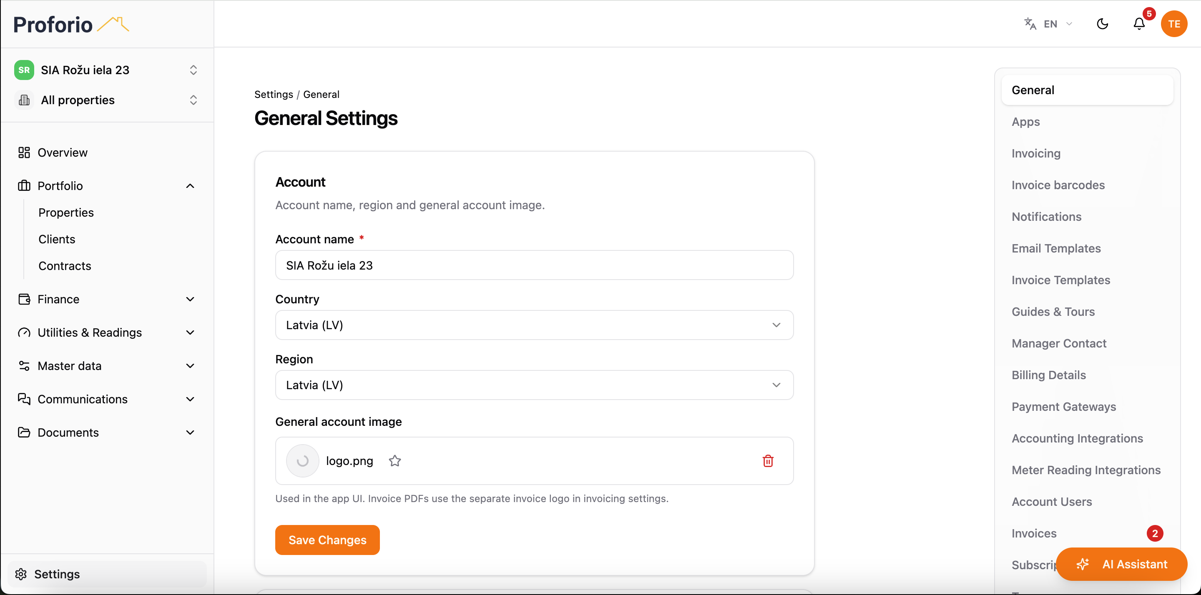Mark logo.png as favorite star
This screenshot has width=1201, height=595.
tap(395, 461)
